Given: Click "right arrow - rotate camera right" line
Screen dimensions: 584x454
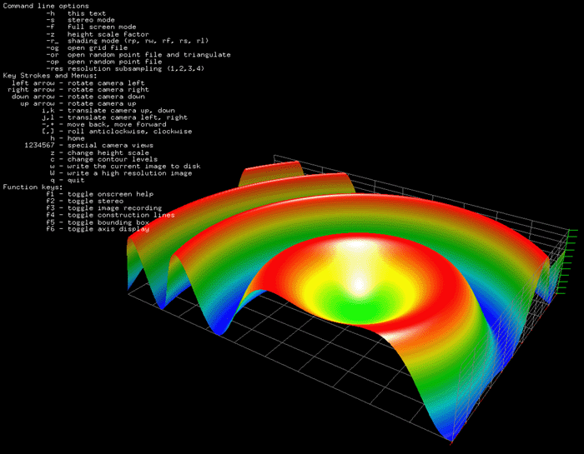Looking at the screenshot, I should 78,90.
